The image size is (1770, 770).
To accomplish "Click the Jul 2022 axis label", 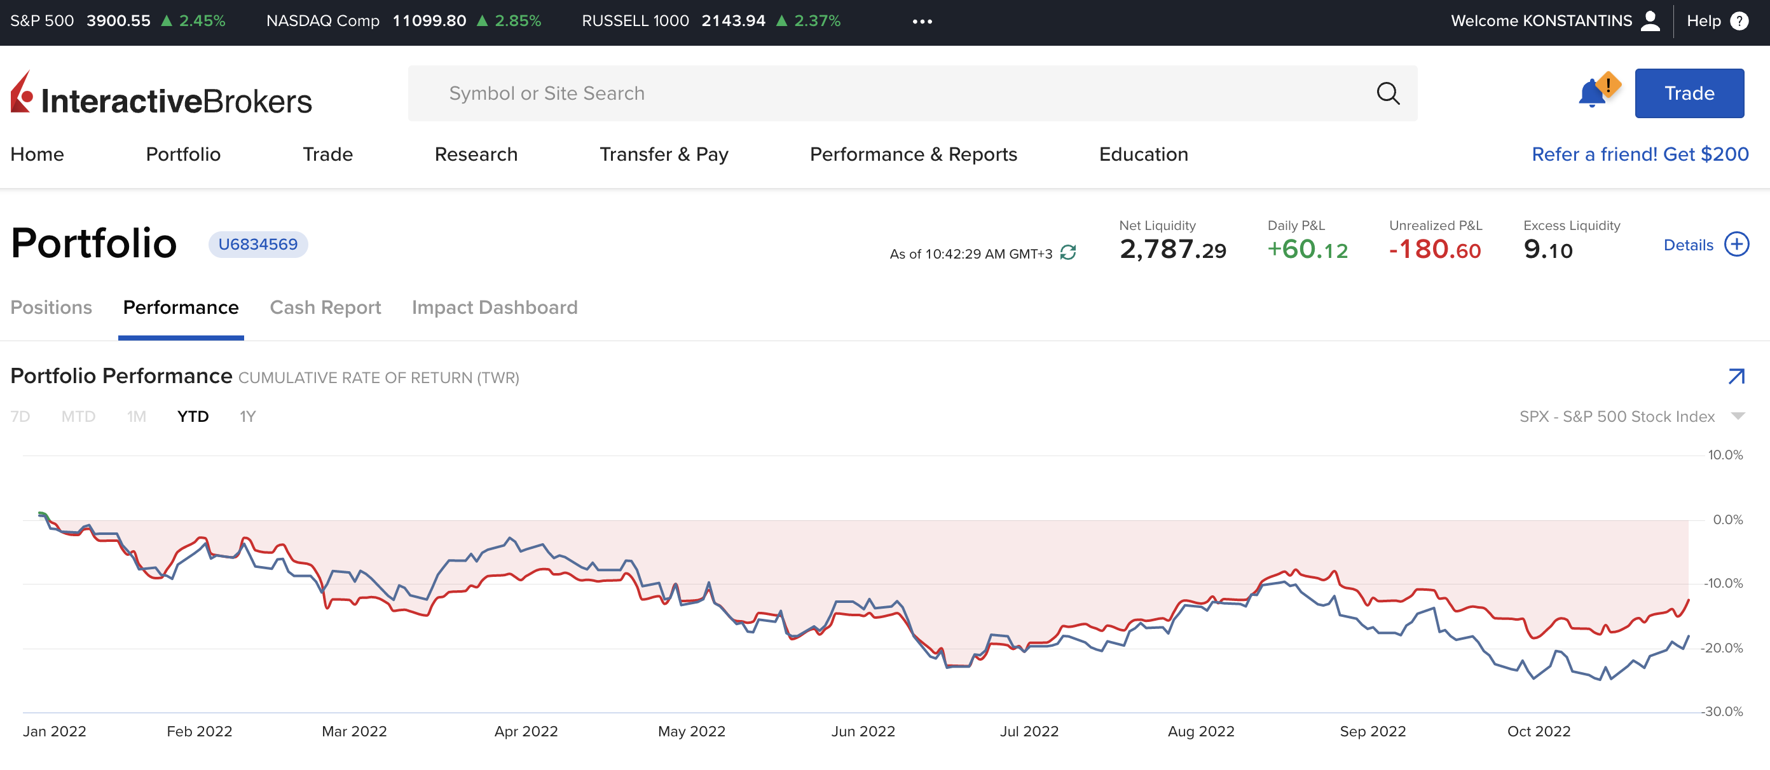I will [1029, 731].
